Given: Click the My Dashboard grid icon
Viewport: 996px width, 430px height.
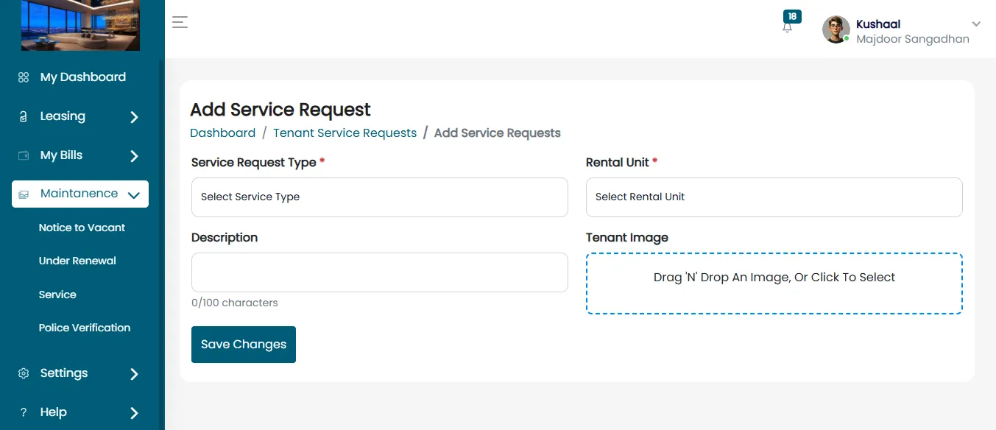Looking at the screenshot, I should click(x=24, y=77).
